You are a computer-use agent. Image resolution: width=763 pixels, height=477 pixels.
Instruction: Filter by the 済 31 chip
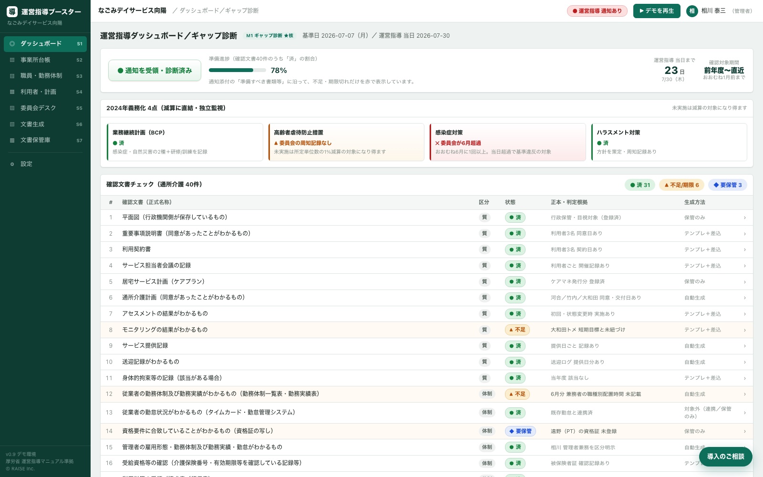point(640,185)
